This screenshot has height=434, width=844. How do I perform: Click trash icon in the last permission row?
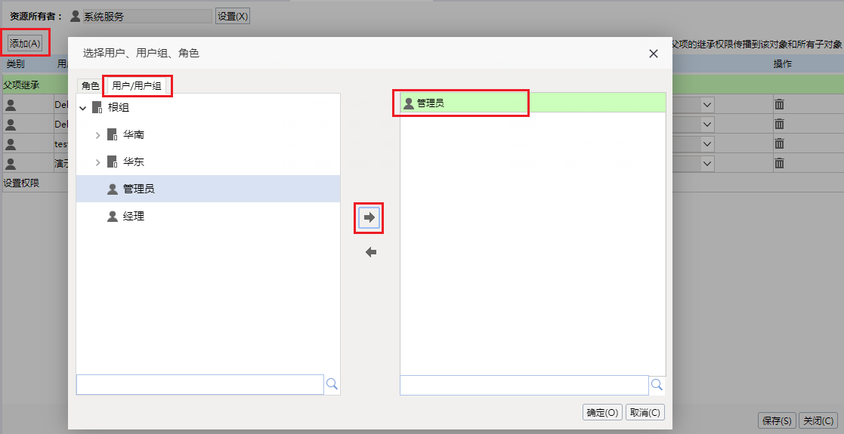(x=779, y=163)
